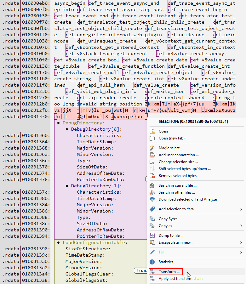The width and height of the screenshot is (246, 284).
Task: Expand the Fill submenu arrow
Action: click(241, 252)
